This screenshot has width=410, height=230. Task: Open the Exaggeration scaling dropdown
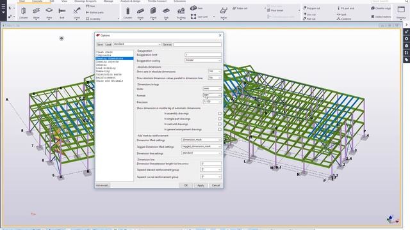tap(203, 60)
